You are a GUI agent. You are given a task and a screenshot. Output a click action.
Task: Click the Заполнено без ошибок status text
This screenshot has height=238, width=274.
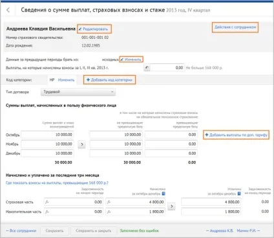click(140, 231)
